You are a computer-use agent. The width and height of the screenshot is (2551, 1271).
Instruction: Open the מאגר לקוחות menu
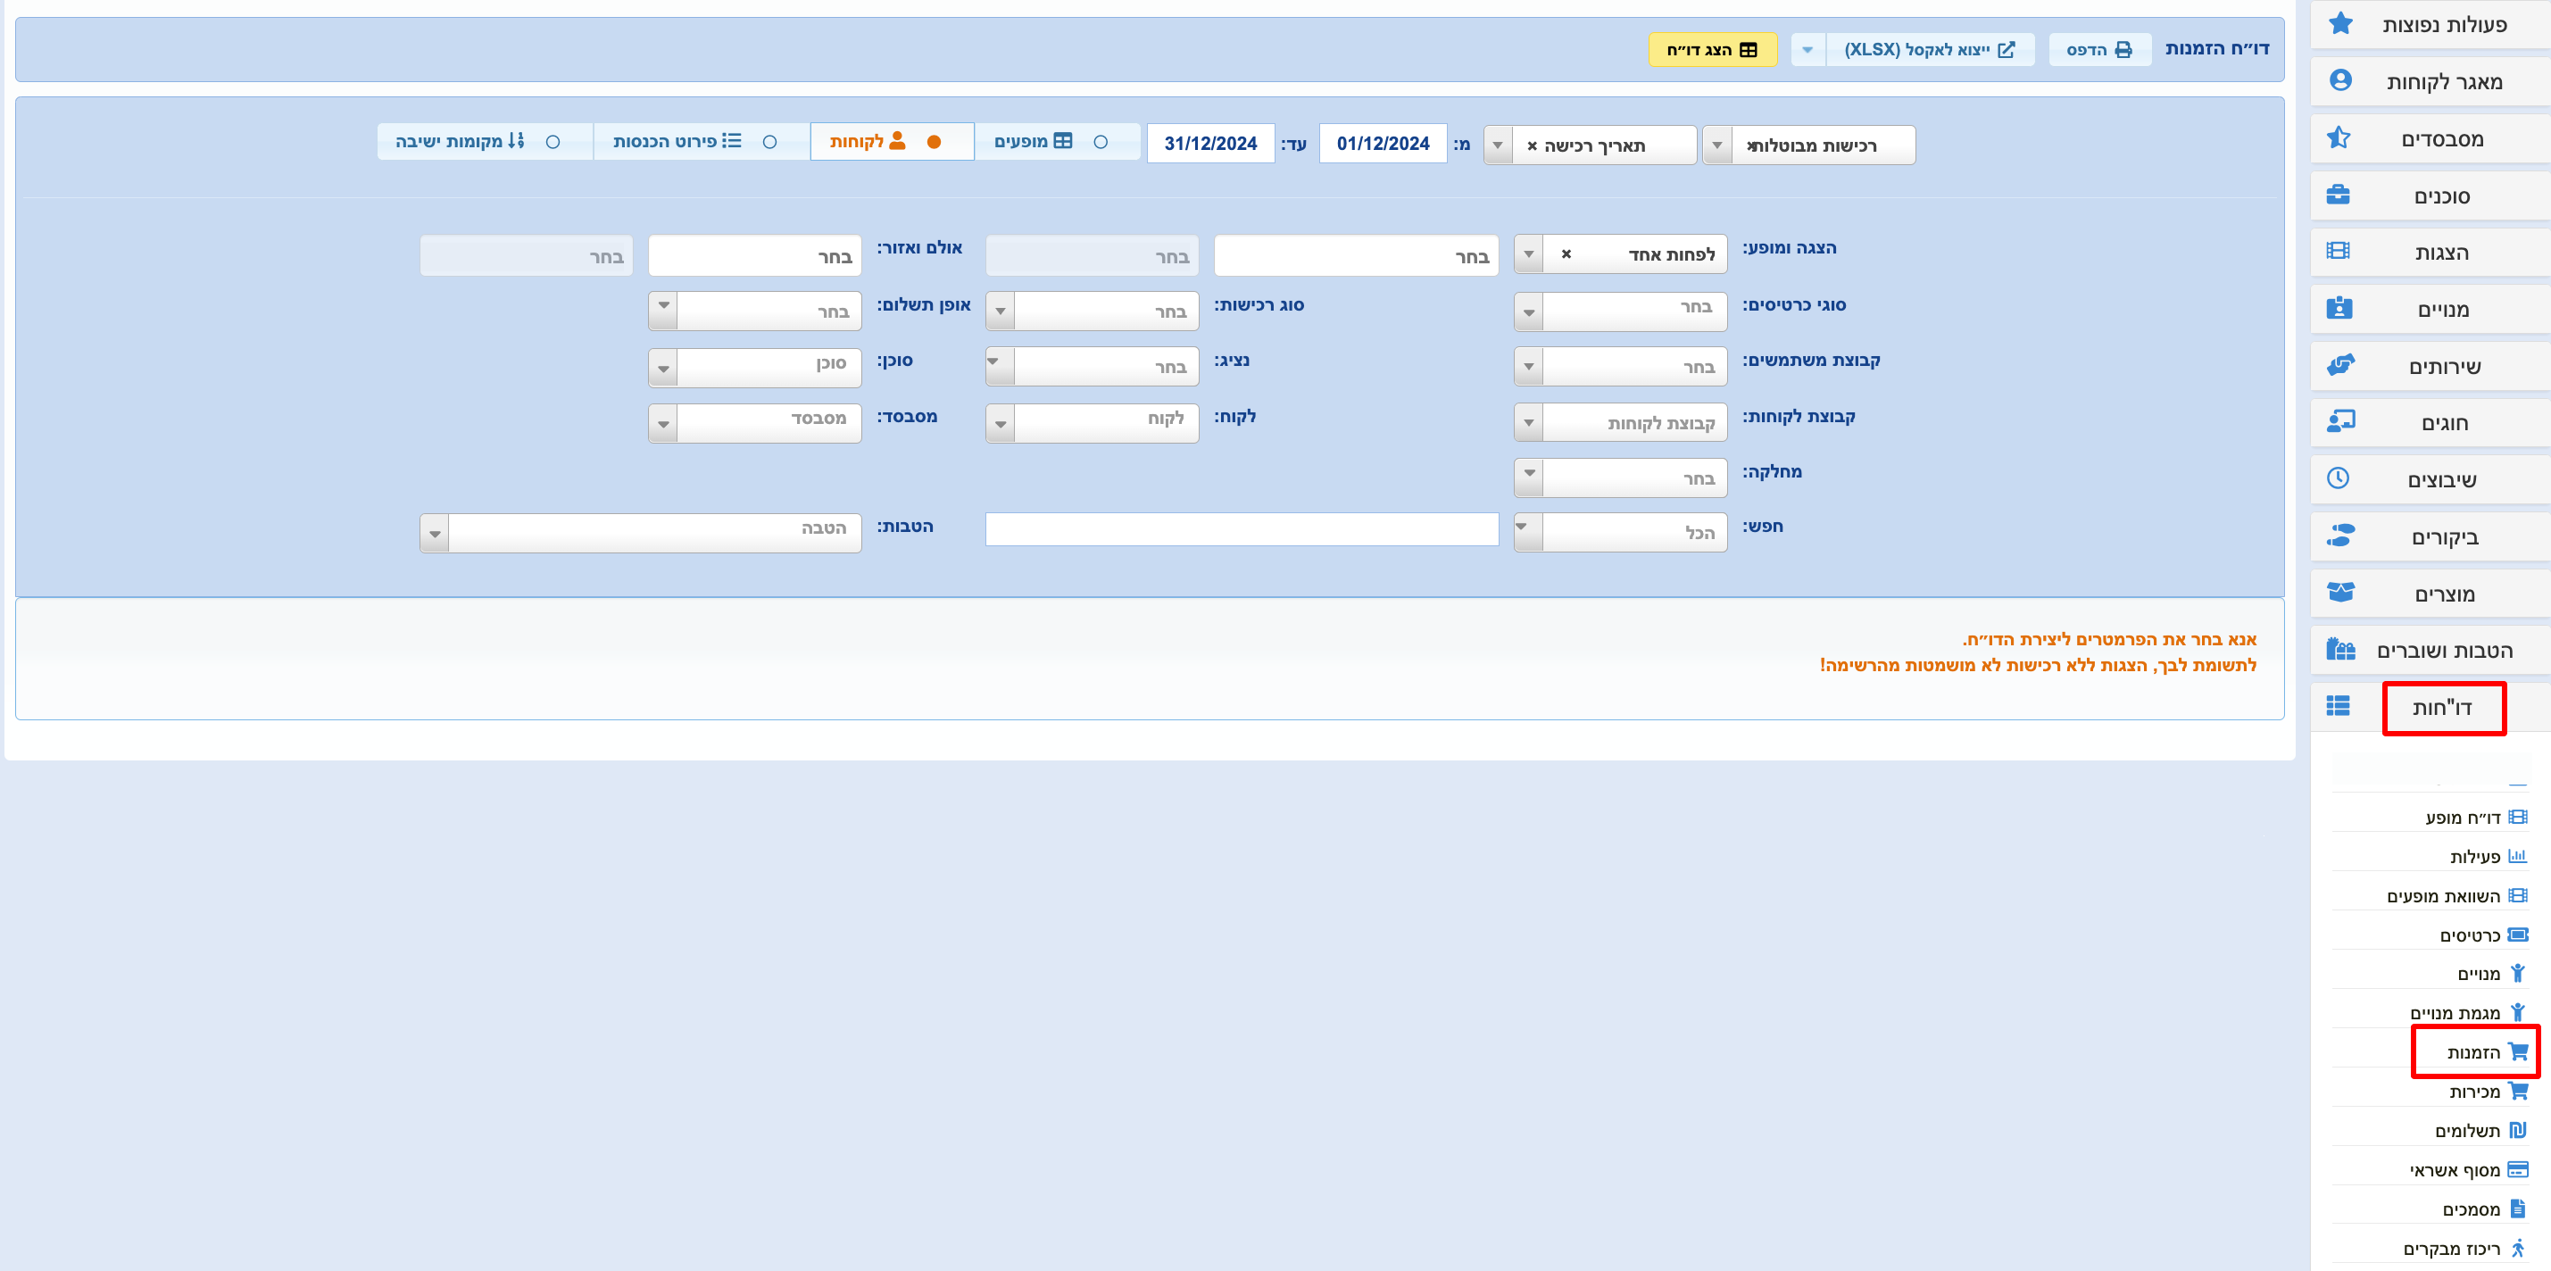point(2431,81)
